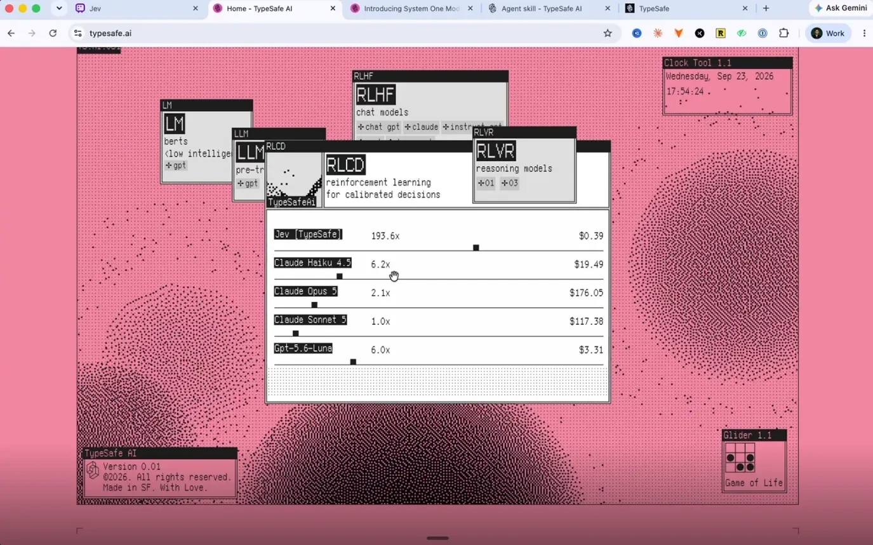Open the orange fox extension
The height and width of the screenshot is (545, 873).
(x=679, y=34)
